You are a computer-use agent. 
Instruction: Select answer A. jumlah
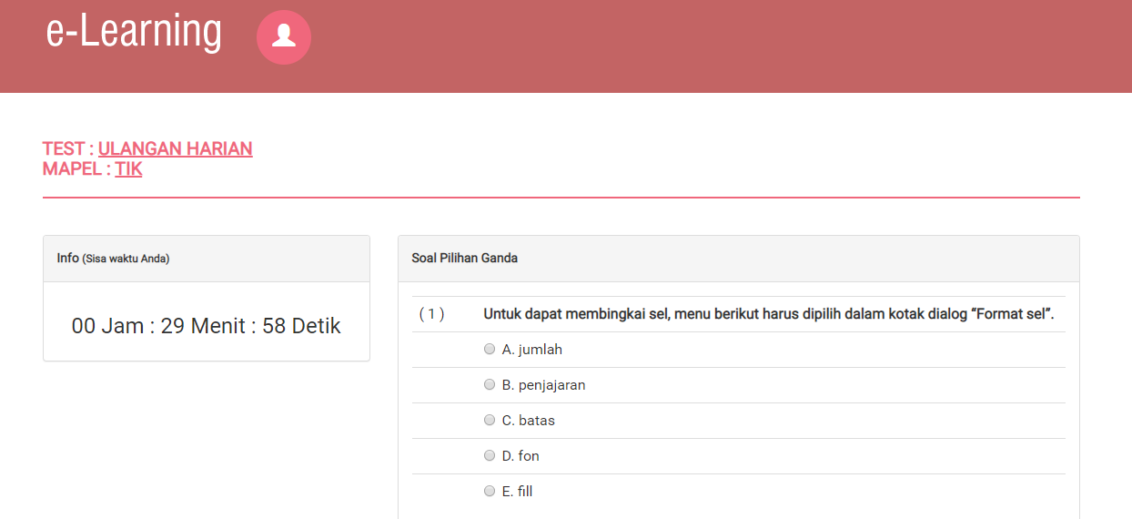click(490, 350)
